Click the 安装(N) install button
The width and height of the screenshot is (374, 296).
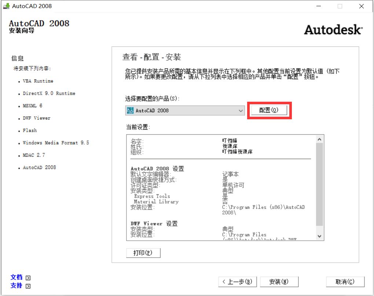[x=279, y=282]
